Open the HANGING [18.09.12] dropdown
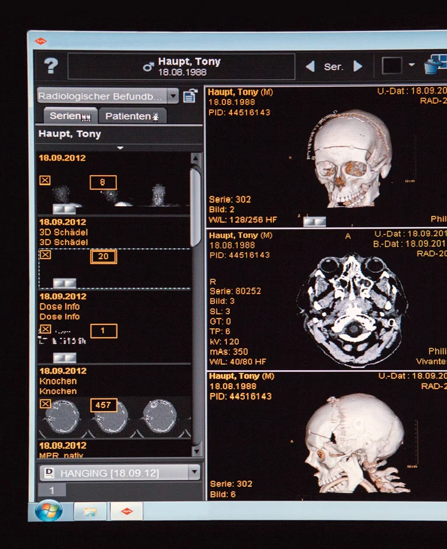This screenshot has width=447, height=549. [x=120, y=473]
